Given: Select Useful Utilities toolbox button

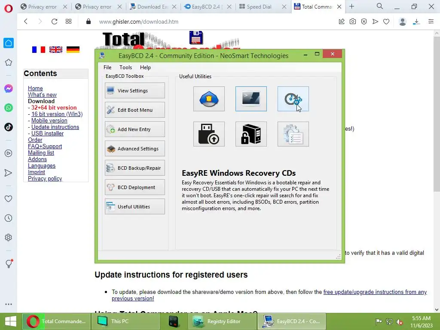Looking at the screenshot, I should pos(134,207).
